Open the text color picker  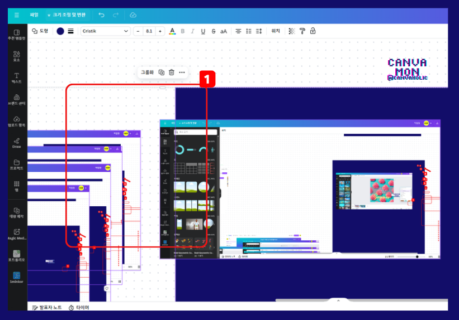[172, 31]
